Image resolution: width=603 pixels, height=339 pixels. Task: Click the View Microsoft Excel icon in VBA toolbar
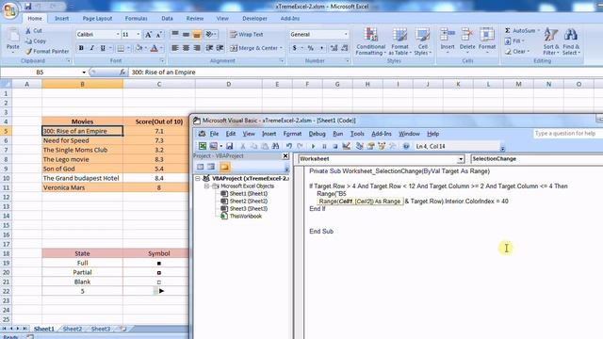click(x=203, y=147)
